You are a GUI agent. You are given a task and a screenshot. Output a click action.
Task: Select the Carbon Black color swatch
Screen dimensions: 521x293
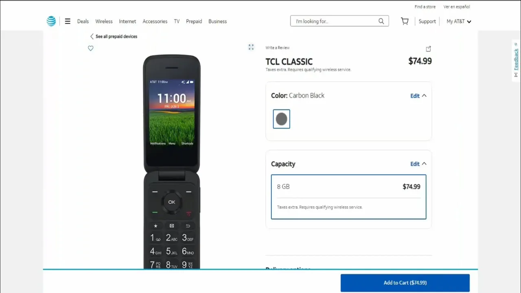click(281, 119)
